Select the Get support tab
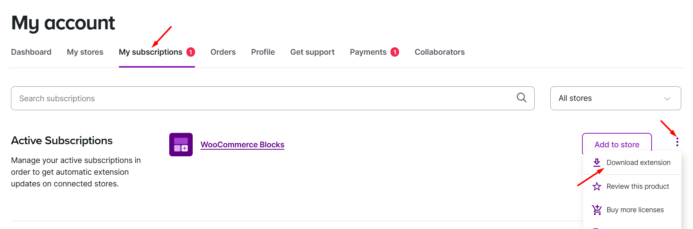Screen dimensions: 693x229 point(312,52)
